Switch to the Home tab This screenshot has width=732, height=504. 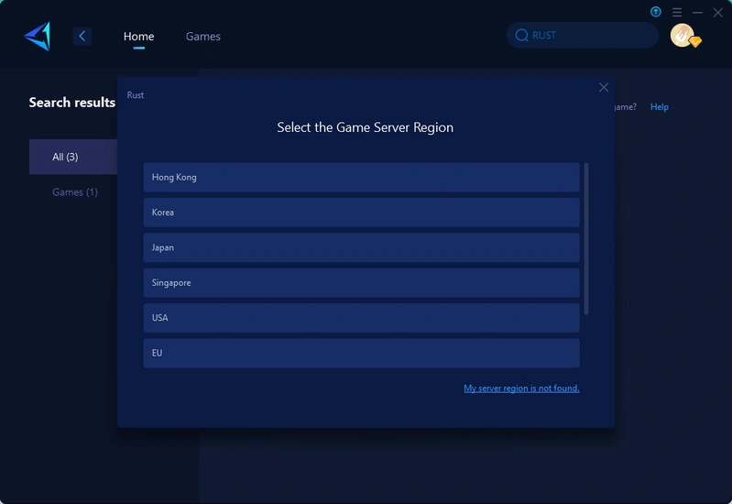[138, 37]
